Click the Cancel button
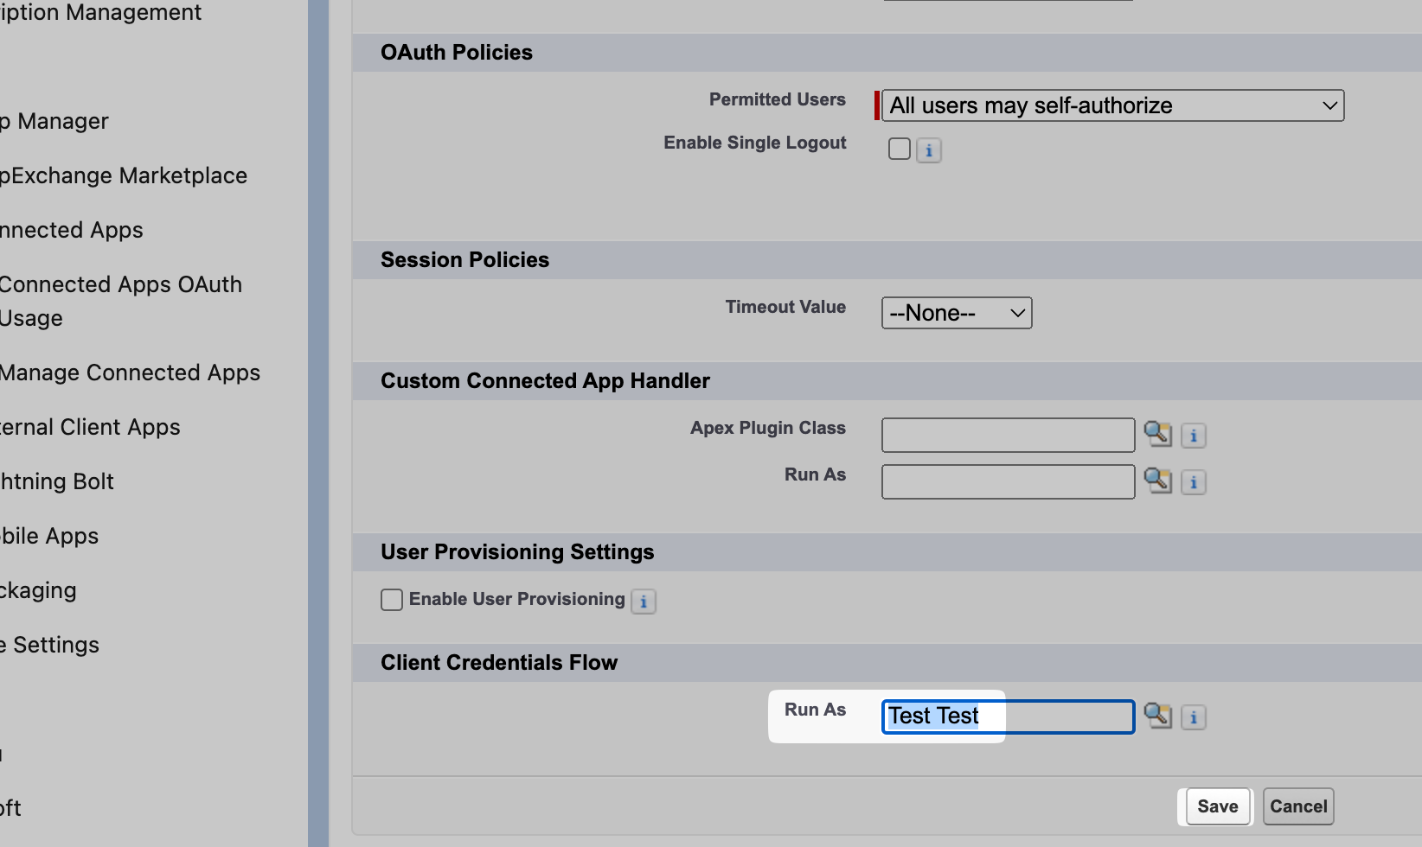Image resolution: width=1422 pixels, height=847 pixels. tap(1297, 806)
